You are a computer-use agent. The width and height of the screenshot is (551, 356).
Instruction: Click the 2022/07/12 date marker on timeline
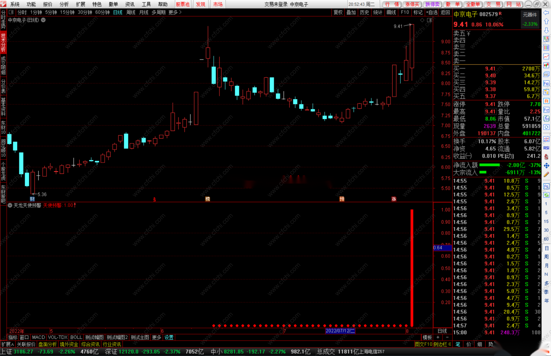click(x=340, y=331)
